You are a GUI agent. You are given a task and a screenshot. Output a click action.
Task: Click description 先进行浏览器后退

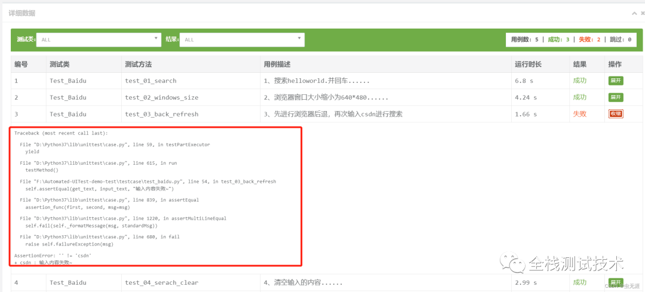[x=333, y=114]
